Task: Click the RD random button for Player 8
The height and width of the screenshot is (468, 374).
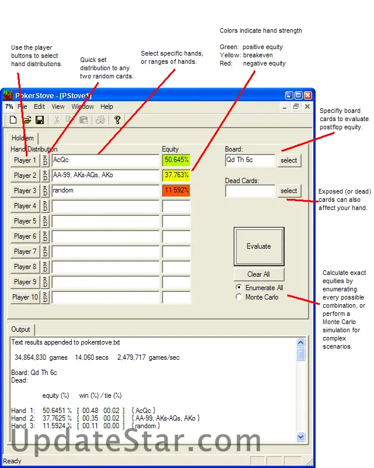Action: tap(45, 267)
